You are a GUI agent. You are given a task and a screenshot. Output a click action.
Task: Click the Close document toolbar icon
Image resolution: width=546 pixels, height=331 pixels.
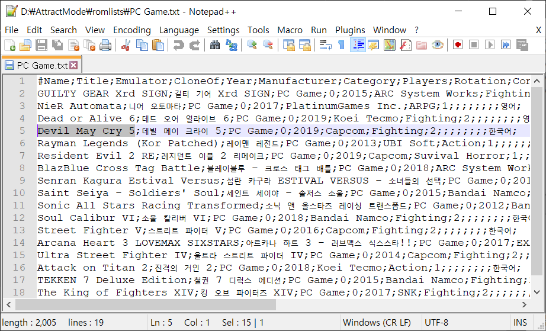(x=73, y=45)
